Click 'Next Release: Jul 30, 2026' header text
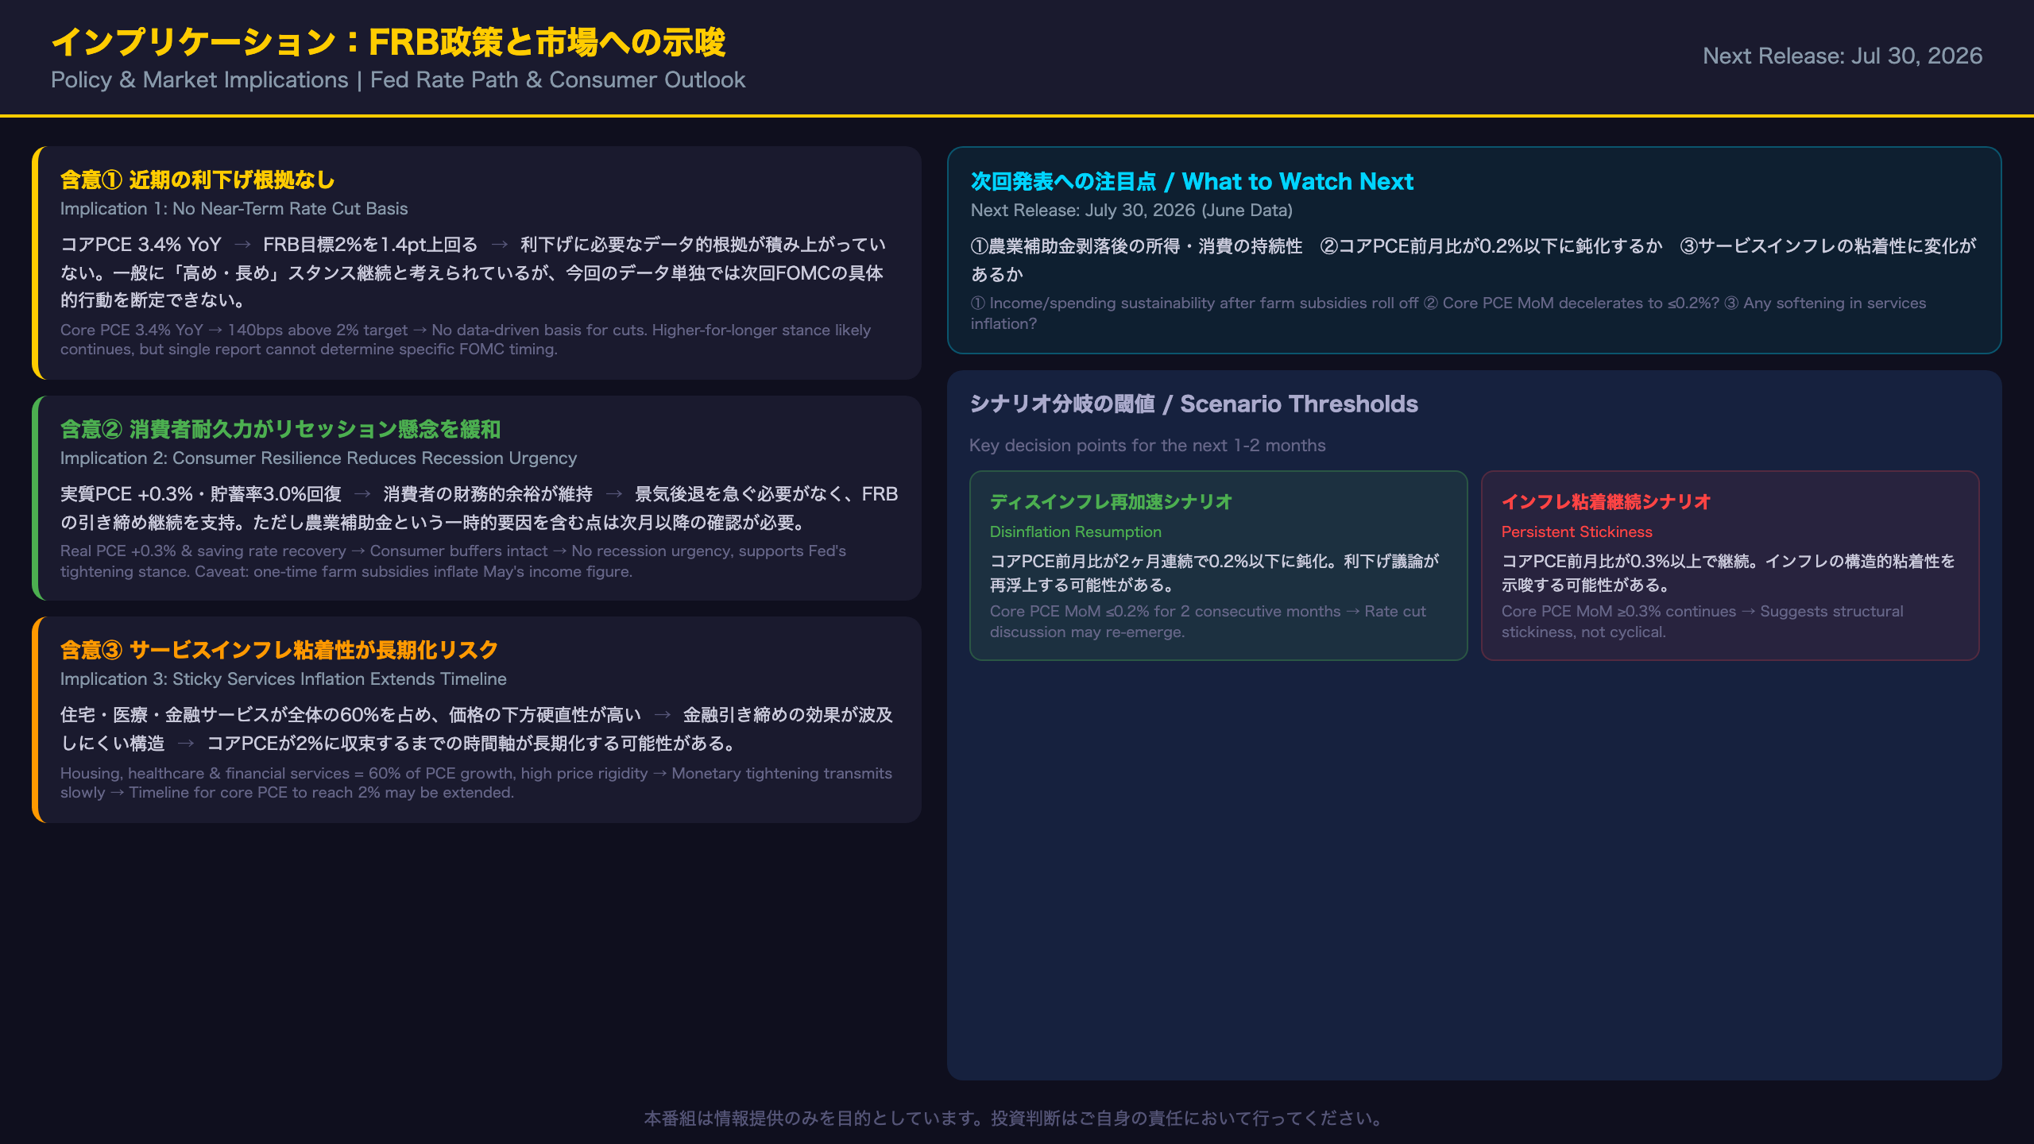 [1843, 56]
